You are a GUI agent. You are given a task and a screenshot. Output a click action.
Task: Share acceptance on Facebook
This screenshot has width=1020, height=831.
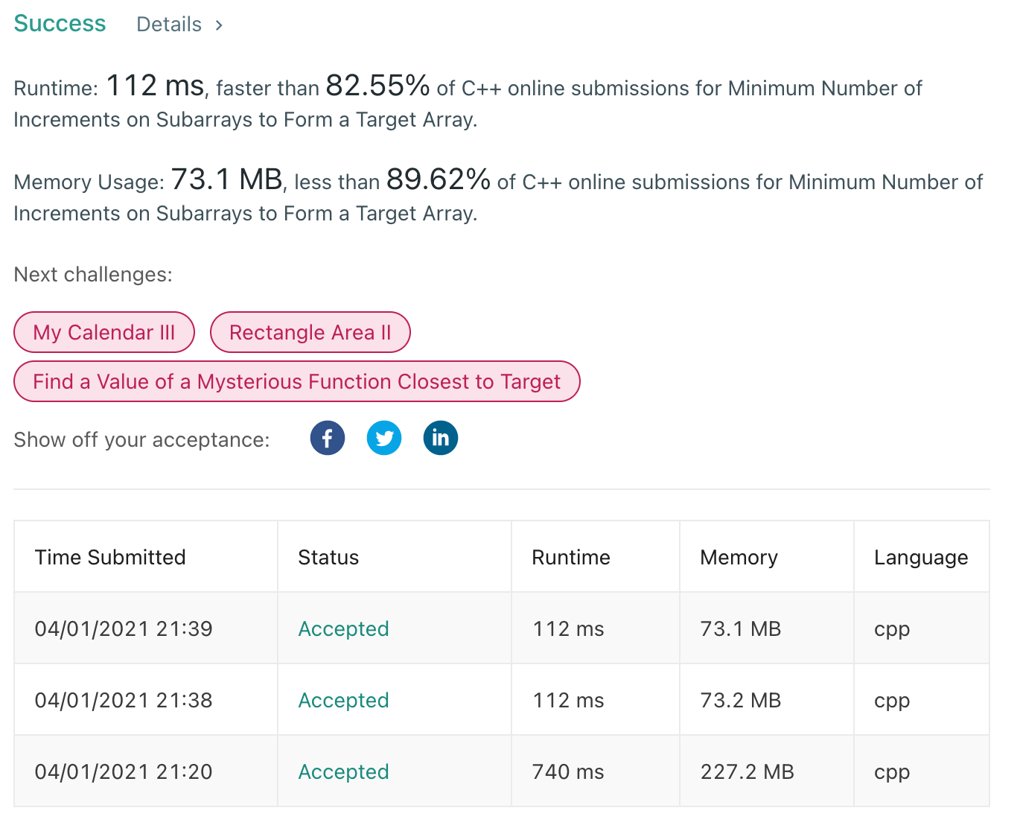[328, 438]
